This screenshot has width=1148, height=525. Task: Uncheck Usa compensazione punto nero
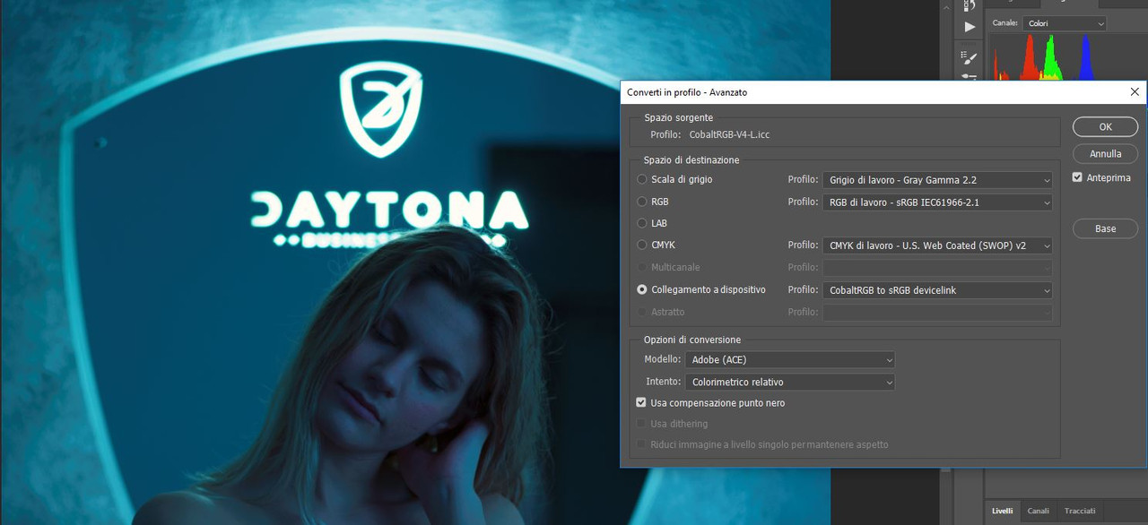pos(641,403)
